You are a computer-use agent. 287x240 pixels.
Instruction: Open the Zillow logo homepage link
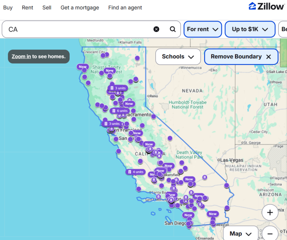266,6
